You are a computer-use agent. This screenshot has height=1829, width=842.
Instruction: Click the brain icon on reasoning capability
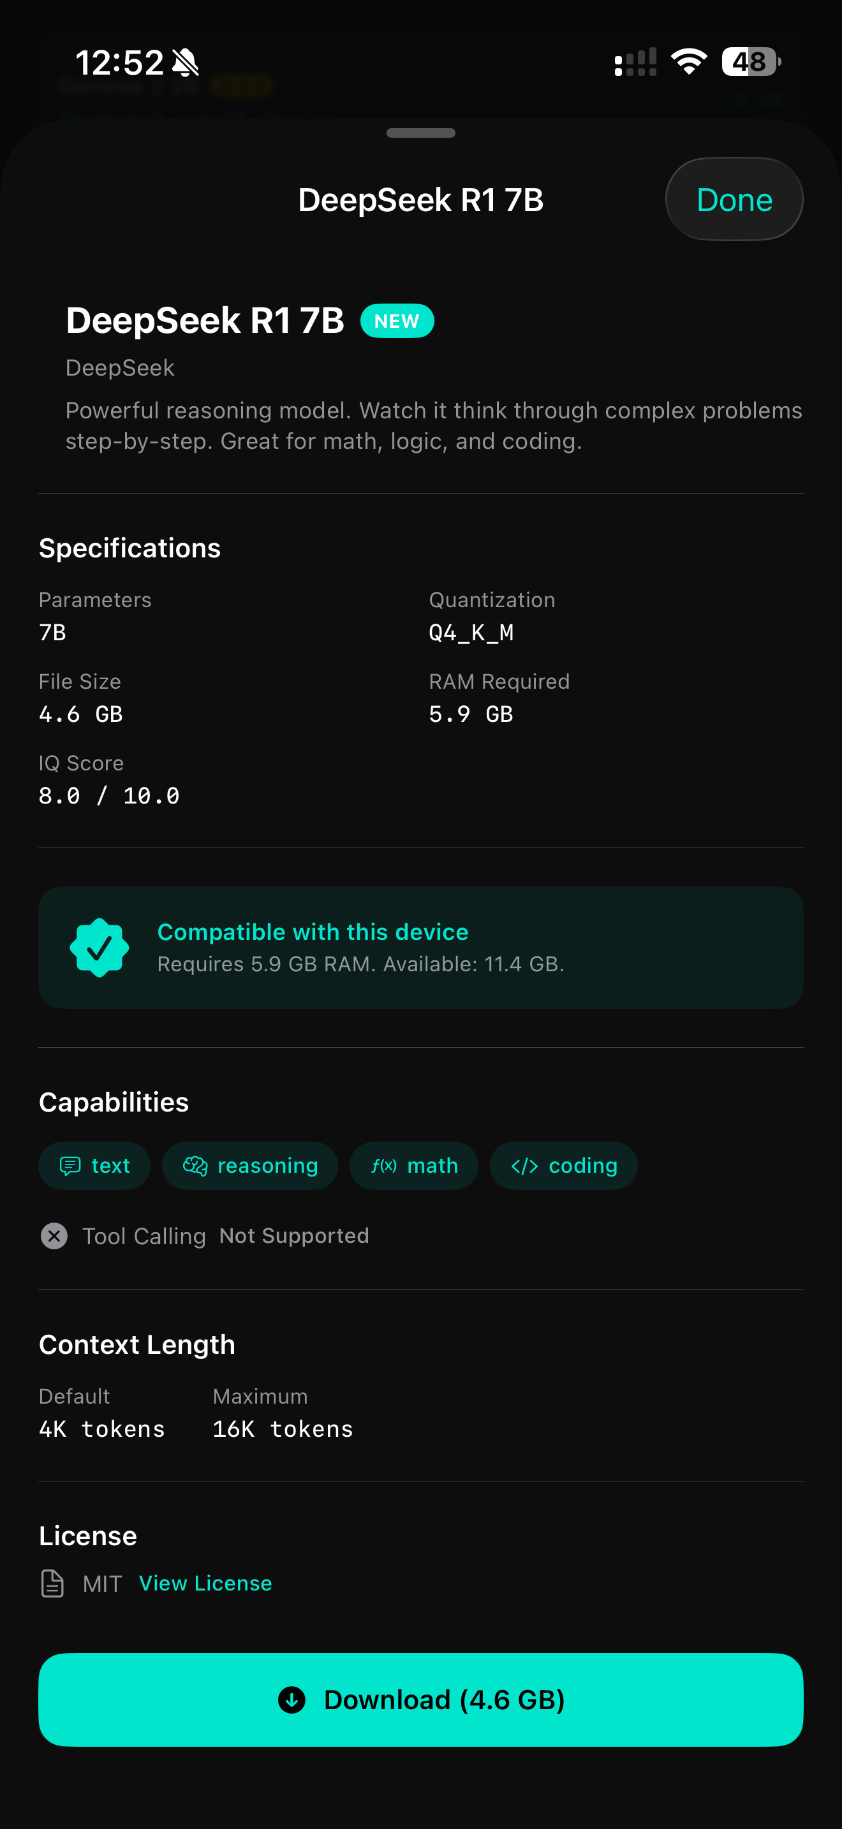(x=194, y=1165)
